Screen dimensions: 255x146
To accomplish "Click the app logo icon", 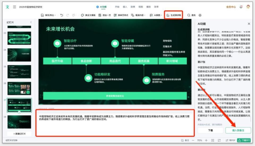I will (7, 7).
